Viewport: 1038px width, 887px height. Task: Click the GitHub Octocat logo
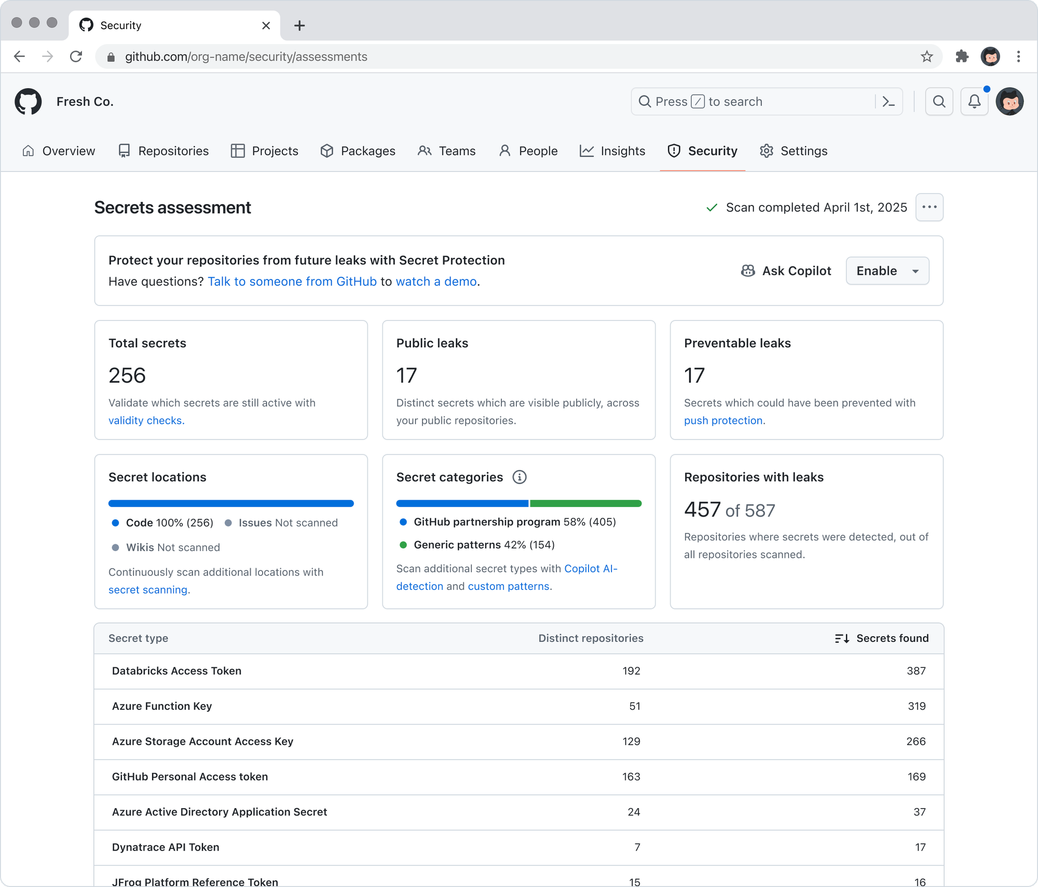[x=28, y=101]
